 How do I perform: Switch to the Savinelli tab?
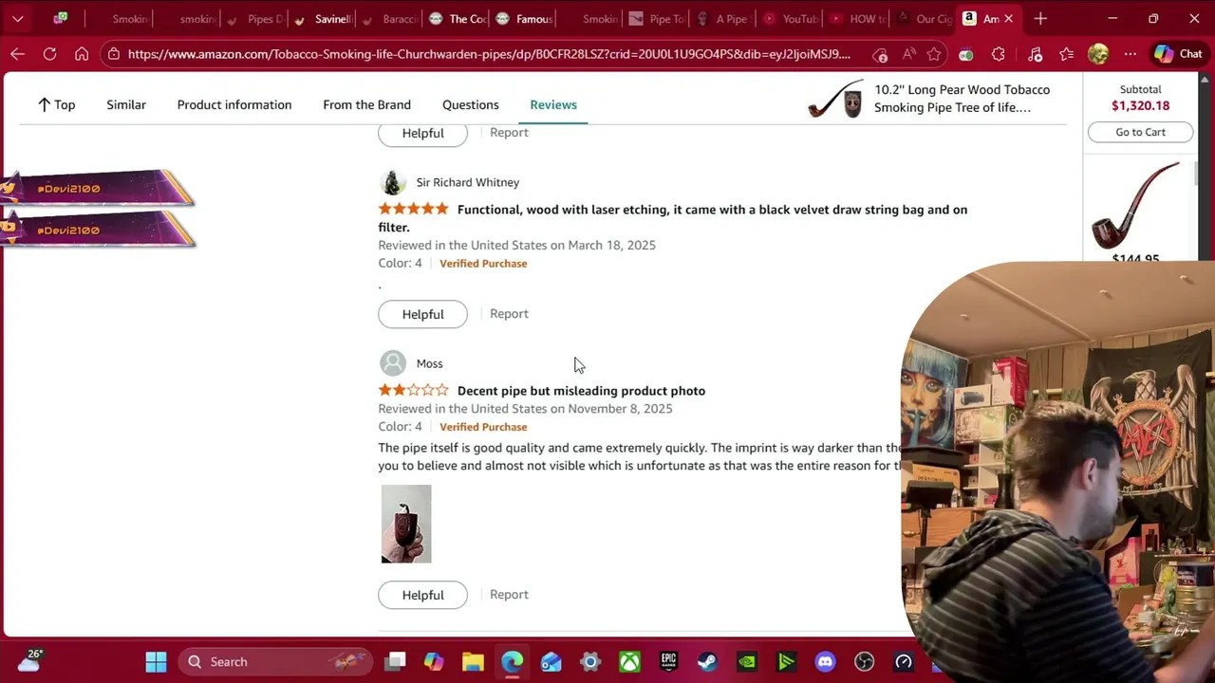click(x=323, y=19)
